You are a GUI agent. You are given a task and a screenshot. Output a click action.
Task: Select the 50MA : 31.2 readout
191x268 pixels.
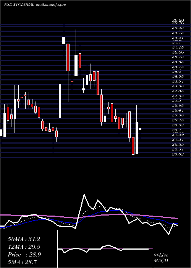24,239
